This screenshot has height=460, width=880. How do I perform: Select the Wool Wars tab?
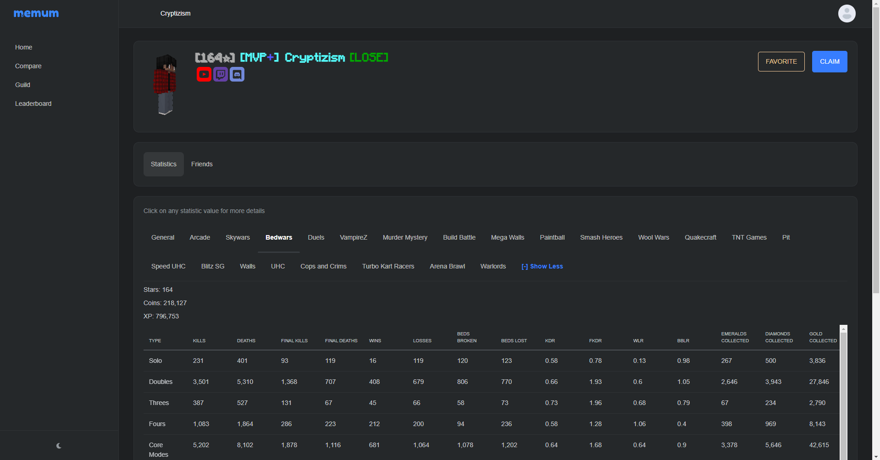tap(653, 237)
